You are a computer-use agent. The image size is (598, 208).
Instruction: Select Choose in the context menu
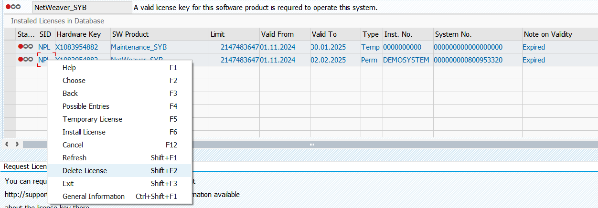[119, 81]
